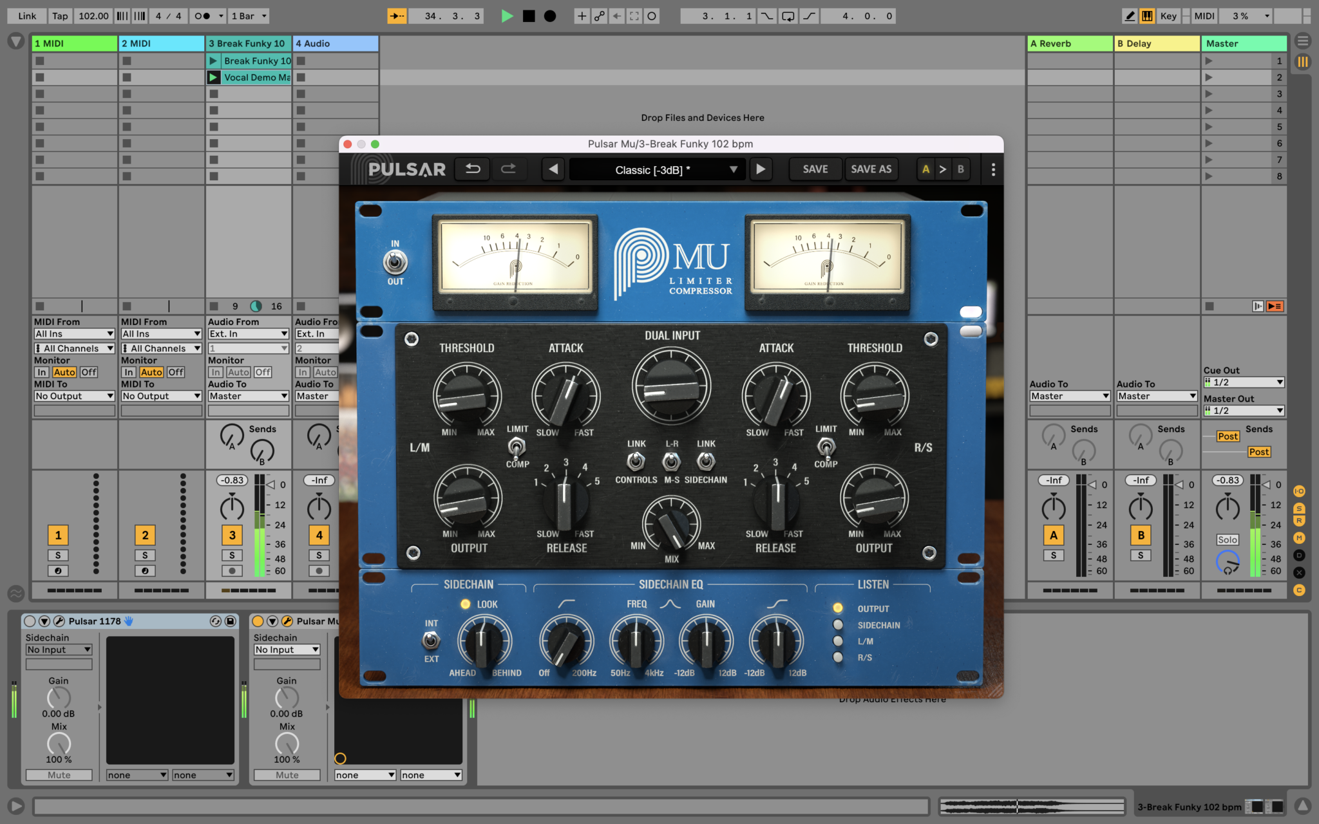Viewport: 1319px width, 824px height.
Task: Select the Master track header
Action: coord(1244,43)
